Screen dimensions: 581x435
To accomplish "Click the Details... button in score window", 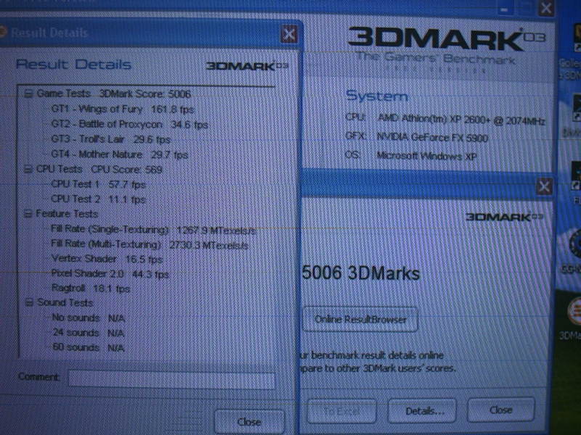I will (423, 411).
